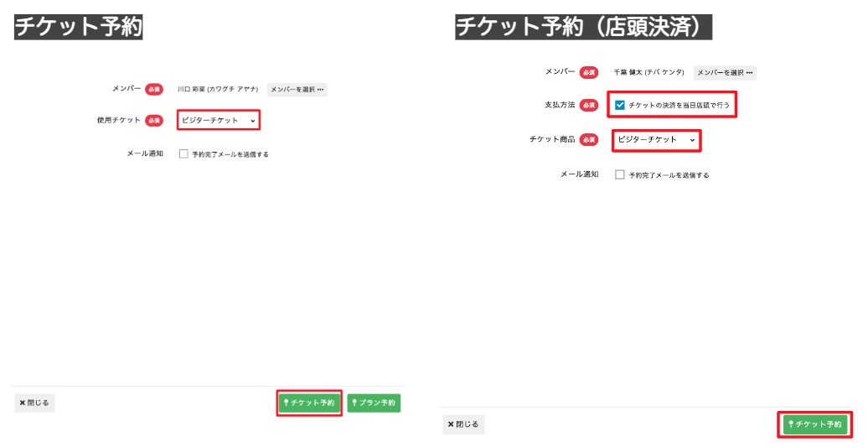Click the 必須 badge left of 川口 彩菜
Image resolution: width=868 pixels, height=447 pixels.
click(153, 89)
